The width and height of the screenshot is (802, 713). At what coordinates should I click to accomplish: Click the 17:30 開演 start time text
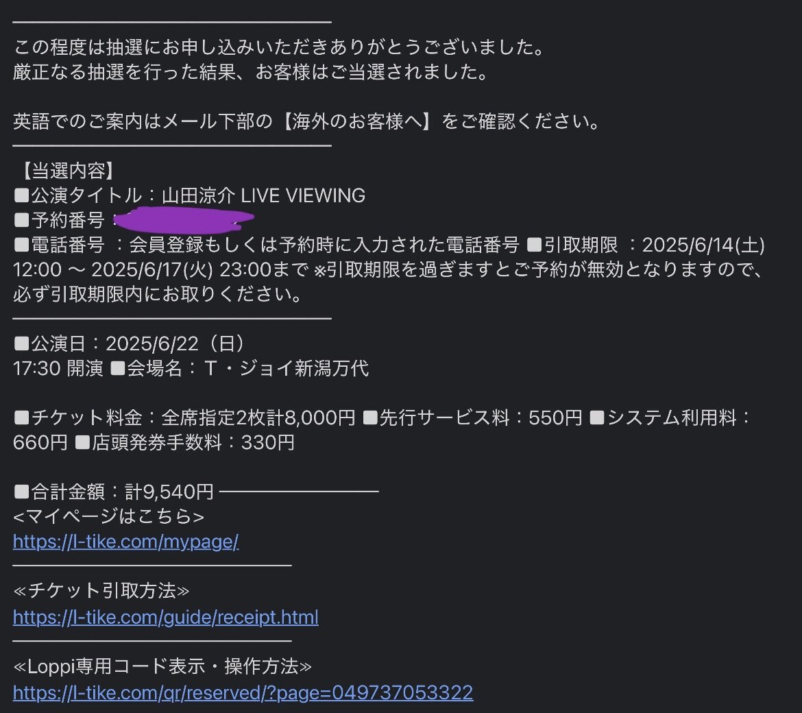[58, 368]
